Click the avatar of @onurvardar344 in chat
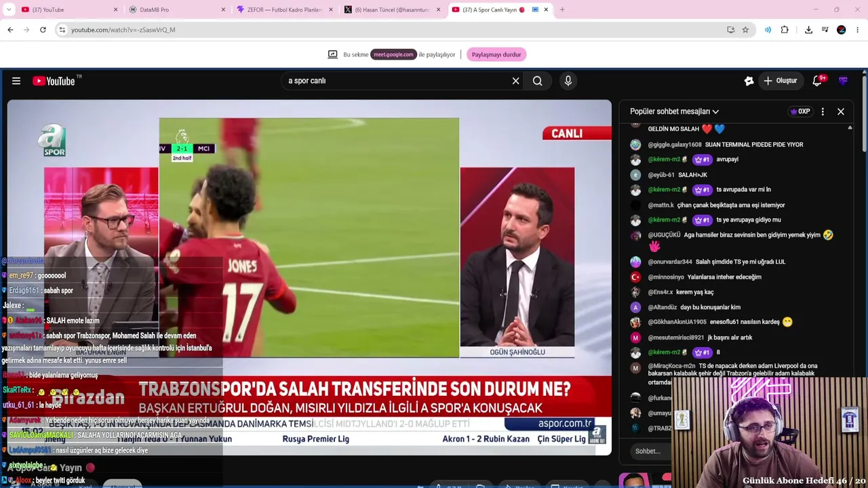 click(x=635, y=262)
